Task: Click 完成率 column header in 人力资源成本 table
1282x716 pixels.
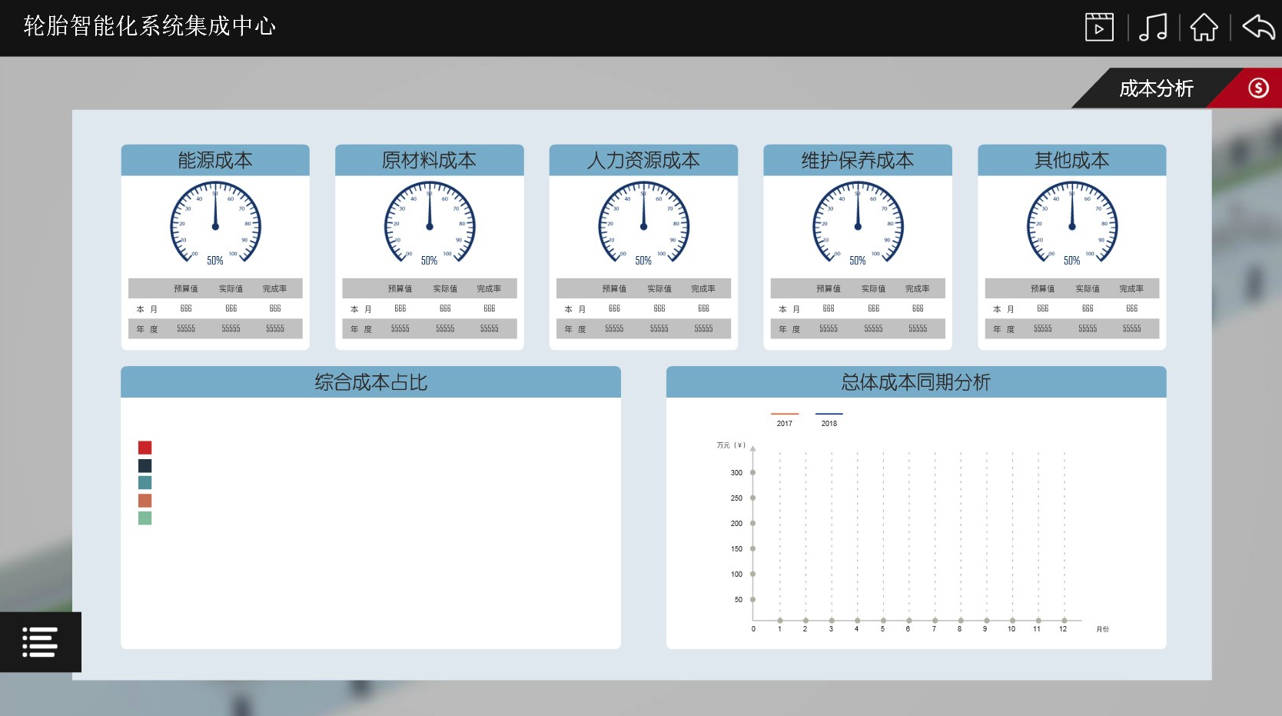Action: (x=703, y=288)
